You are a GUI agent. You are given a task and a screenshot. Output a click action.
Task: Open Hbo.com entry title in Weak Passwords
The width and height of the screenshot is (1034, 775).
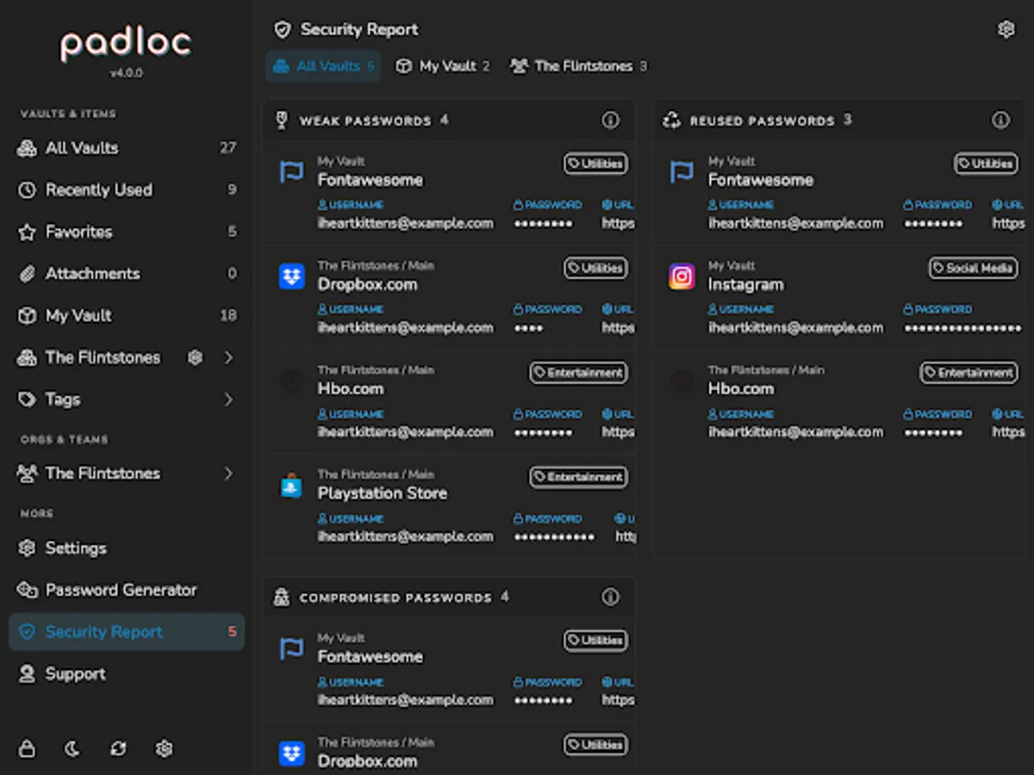coord(351,389)
